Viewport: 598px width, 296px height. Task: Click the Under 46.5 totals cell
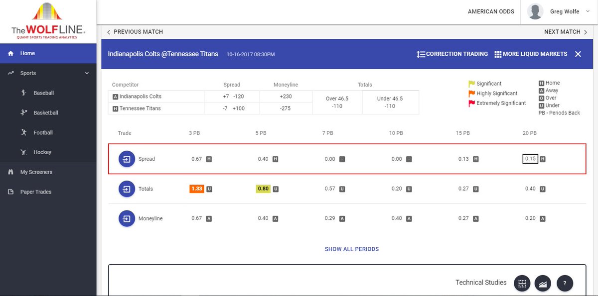click(x=390, y=102)
